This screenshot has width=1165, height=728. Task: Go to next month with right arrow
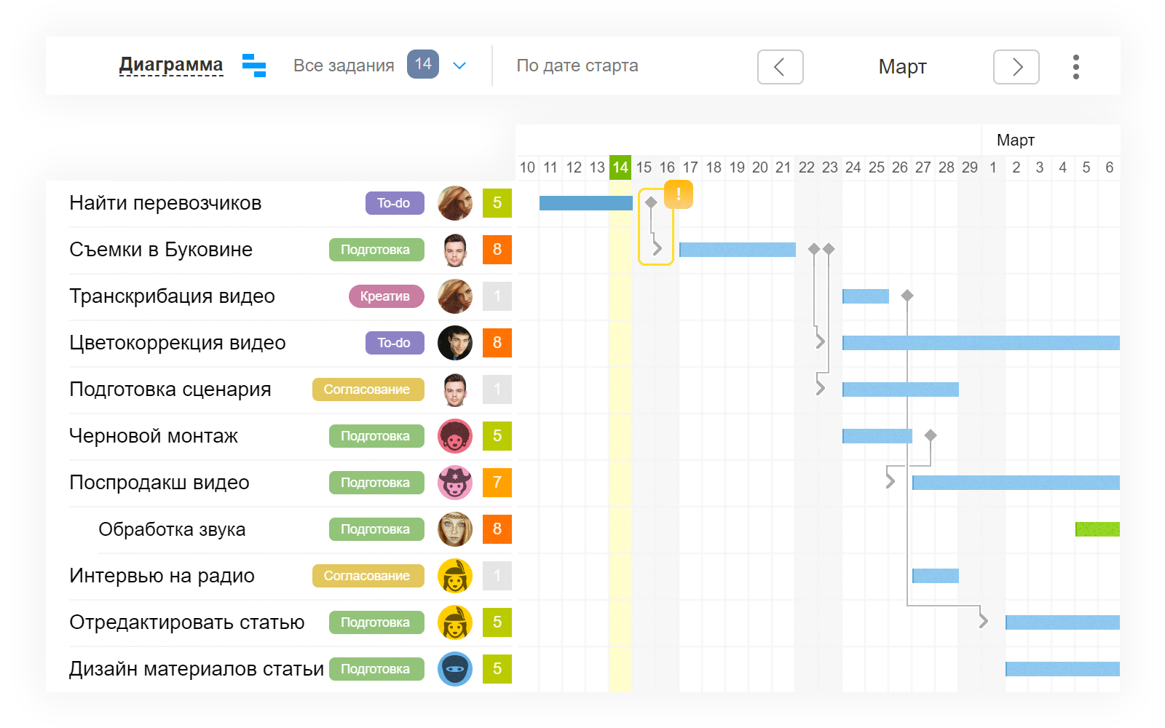pos(1016,67)
